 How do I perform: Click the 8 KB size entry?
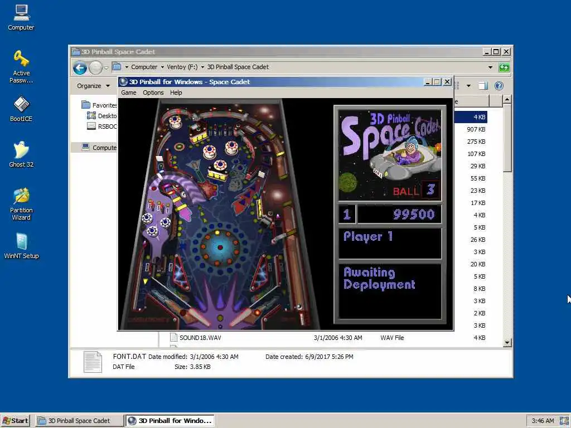point(479,289)
